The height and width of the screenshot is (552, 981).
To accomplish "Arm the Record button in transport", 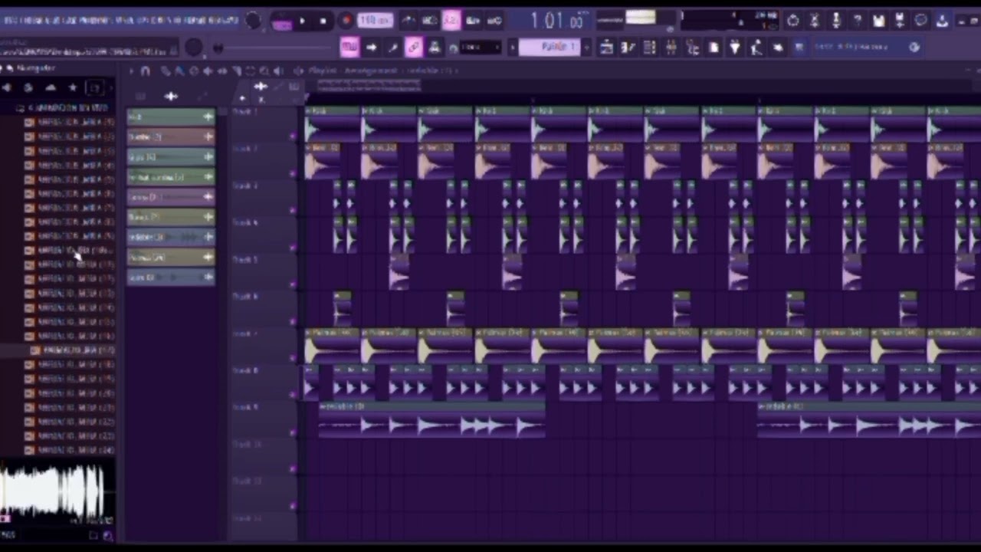I will coord(346,21).
